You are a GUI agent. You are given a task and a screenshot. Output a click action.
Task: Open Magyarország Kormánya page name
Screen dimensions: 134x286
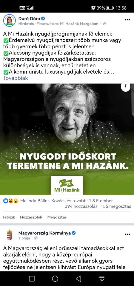[44, 233]
